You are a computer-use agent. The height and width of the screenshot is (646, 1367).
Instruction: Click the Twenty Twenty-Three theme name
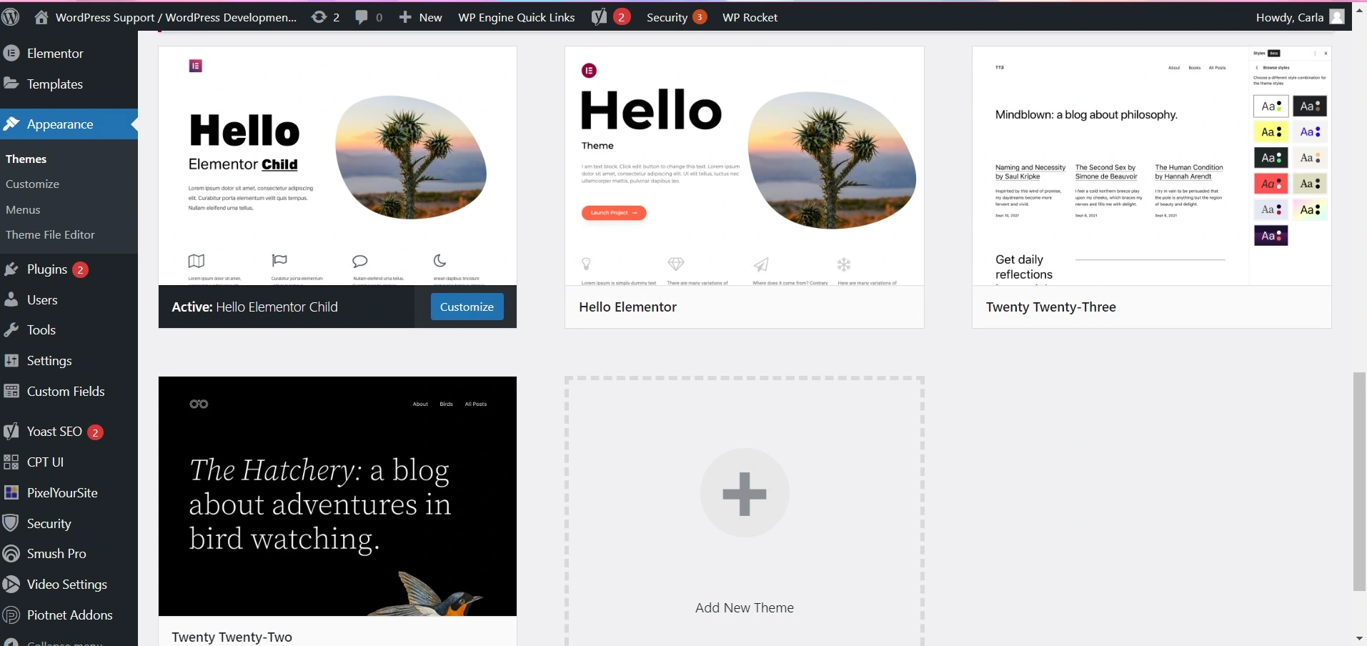click(x=1051, y=307)
